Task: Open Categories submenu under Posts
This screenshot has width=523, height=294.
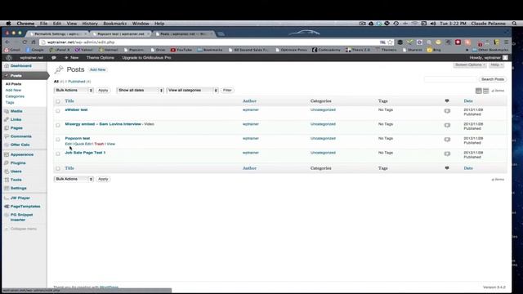Action: (x=15, y=96)
